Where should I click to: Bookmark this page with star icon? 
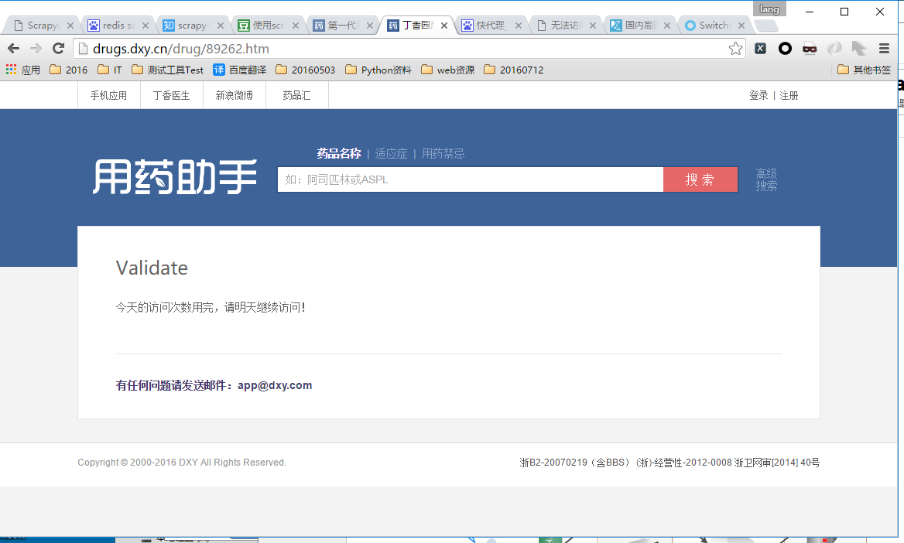tap(735, 49)
